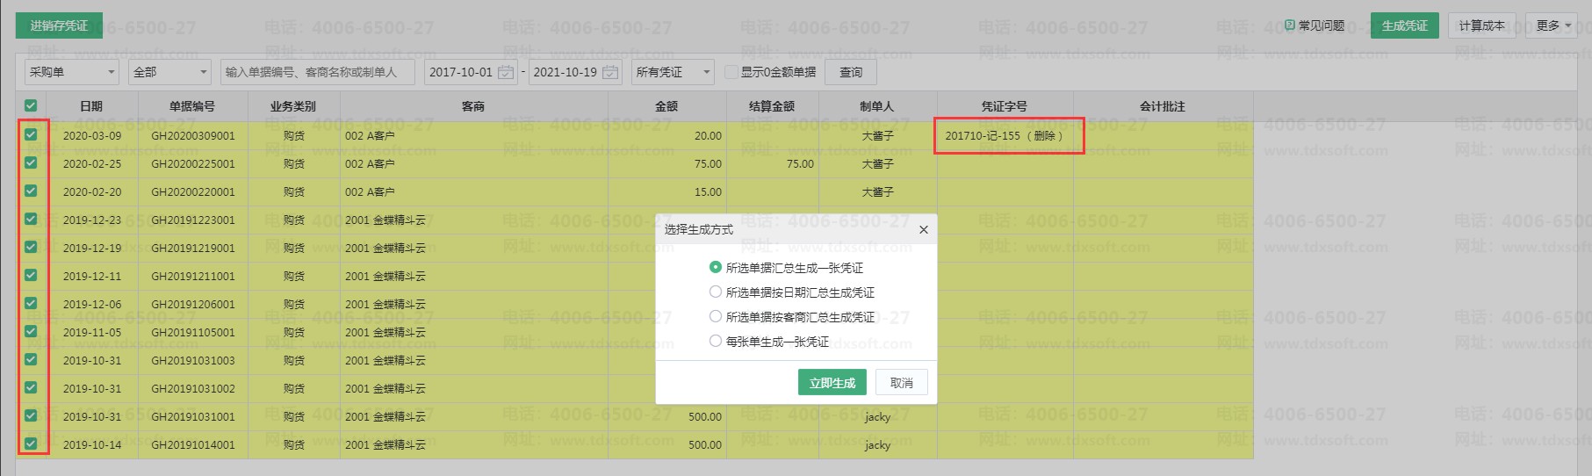1592x476 pixels.
Task: Switch to 进销存凭证 tab
Action: coord(59,25)
